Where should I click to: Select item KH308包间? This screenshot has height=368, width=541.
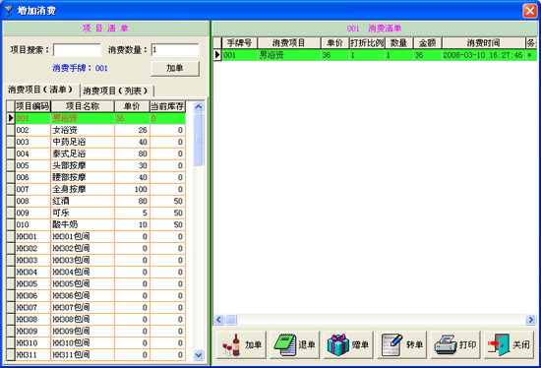(x=96, y=320)
